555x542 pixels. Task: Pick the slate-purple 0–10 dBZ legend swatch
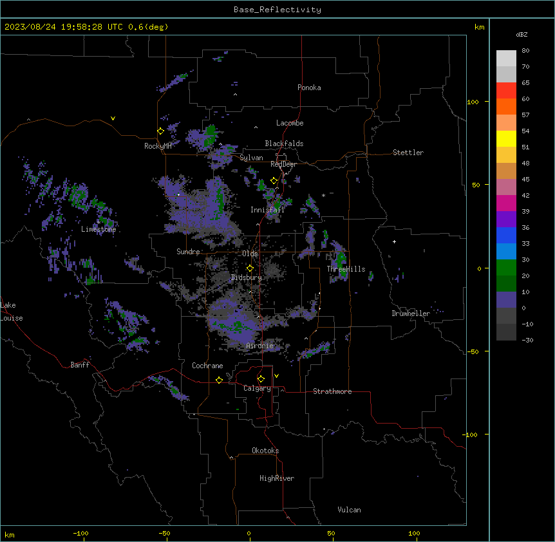(506, 300)
